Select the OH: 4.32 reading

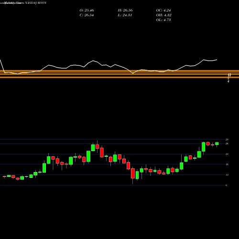163,15
